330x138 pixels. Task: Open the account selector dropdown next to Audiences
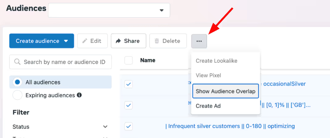point(109,10)
